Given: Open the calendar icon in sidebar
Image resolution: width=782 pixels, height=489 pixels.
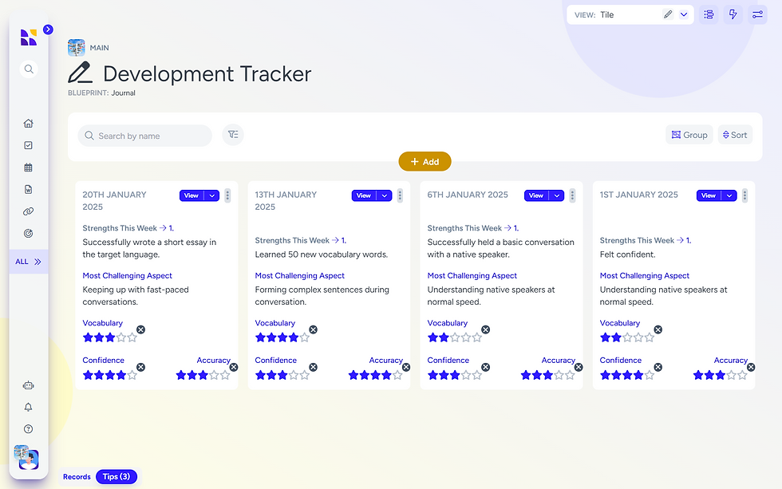Looking at the screenshot, I should click(x=29, y=168).
